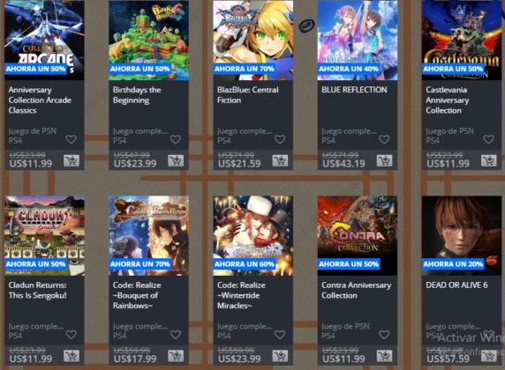The width and height of the screenshot is (505, 370).
Task: Add BlazBlue: Central Fiction to cart
Action: click(280, 160)
